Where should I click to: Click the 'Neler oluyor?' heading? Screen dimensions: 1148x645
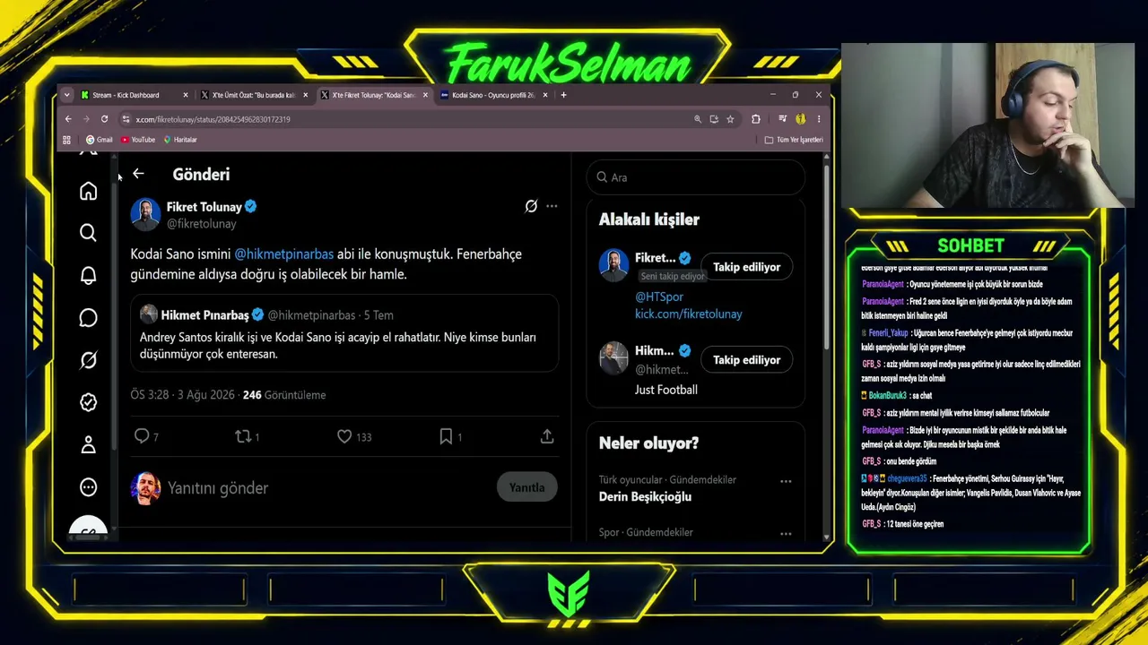(x=648, y=443)
